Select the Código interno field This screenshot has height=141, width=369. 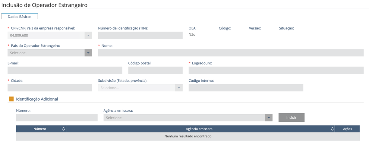point(246,88)
